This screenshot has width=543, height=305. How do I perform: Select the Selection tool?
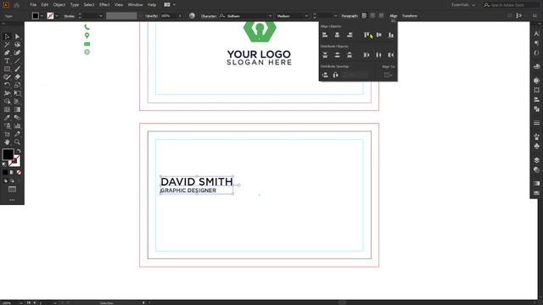7,36
